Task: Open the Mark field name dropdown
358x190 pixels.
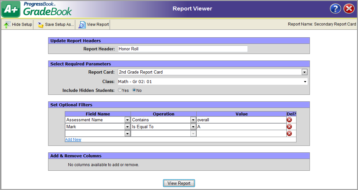Action: [127, 127]
